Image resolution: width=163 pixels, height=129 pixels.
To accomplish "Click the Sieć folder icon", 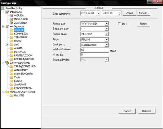I will [11, 44].
